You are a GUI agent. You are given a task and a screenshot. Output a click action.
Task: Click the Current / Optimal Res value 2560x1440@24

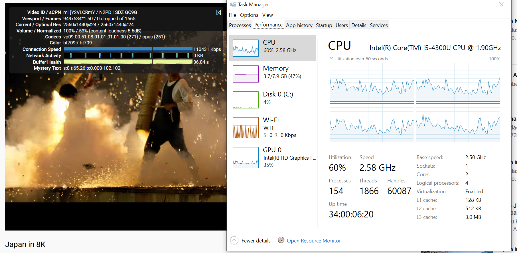[98, 24]
